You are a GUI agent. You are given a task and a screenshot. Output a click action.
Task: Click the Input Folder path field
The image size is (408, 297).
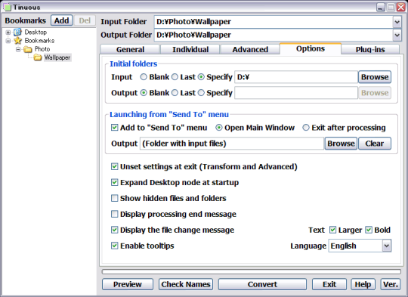(274, 22)
